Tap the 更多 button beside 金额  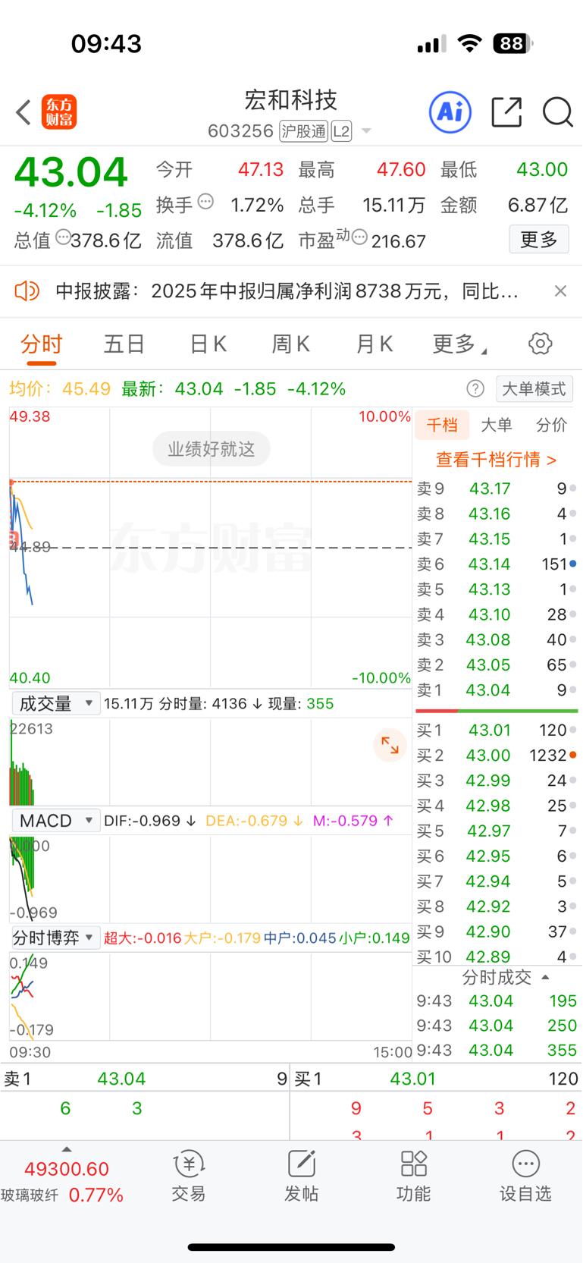pos(539,240)
